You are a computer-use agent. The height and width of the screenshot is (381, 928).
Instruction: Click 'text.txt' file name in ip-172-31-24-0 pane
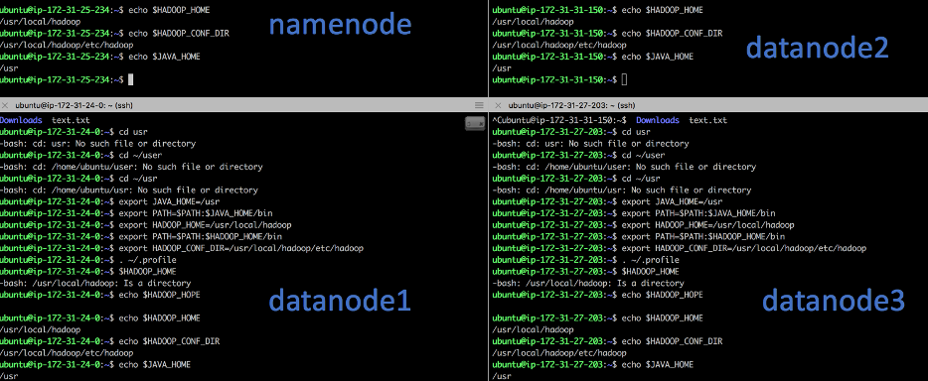pos(71,120)
